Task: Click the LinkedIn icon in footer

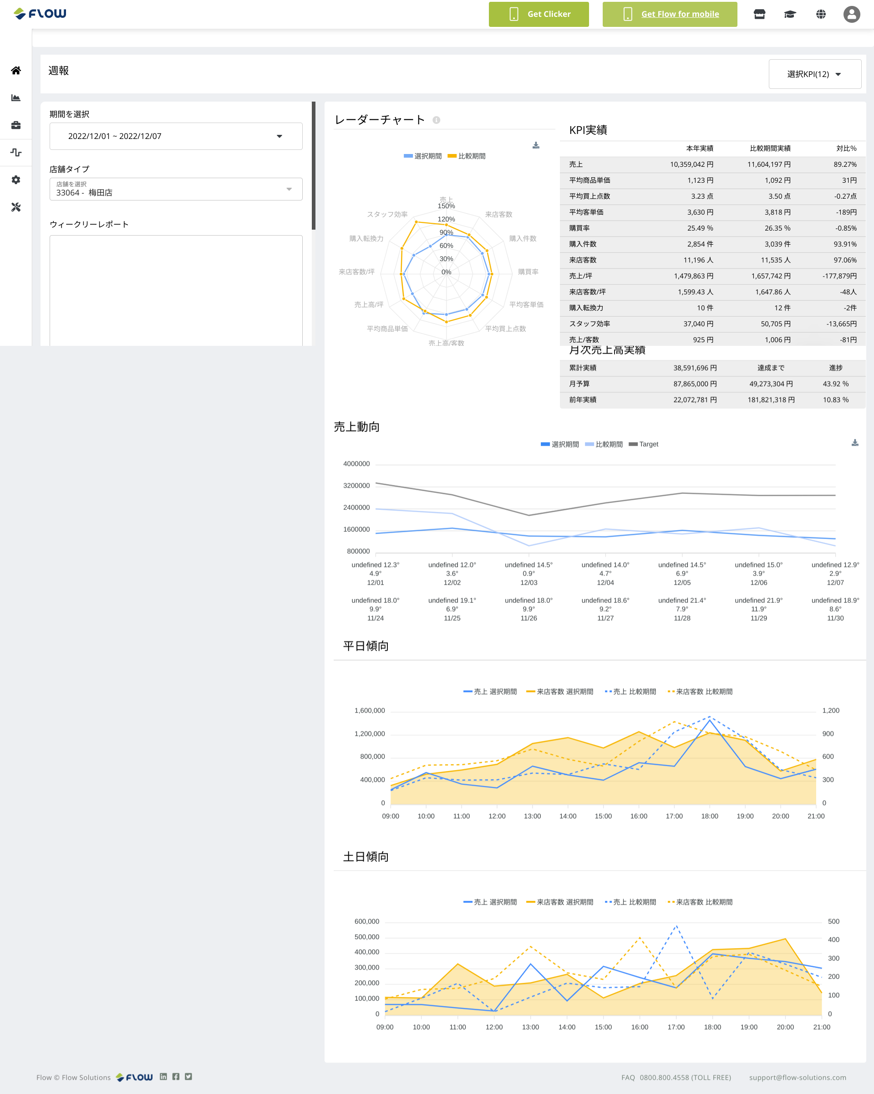Action: click(x=163, y=1076)
